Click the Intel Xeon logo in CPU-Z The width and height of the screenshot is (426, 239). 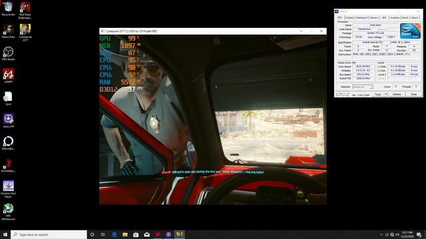point(410,31)
